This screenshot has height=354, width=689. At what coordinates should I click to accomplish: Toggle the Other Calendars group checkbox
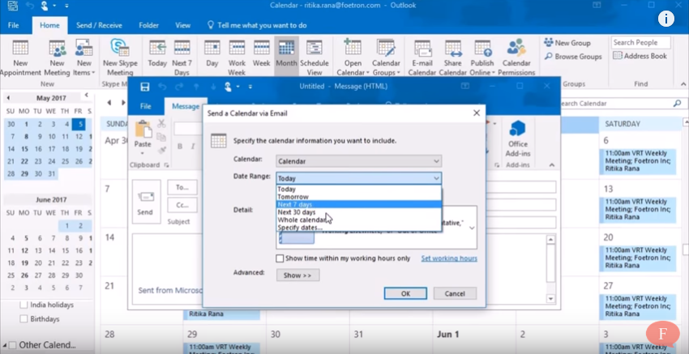(x=12, y=345)
